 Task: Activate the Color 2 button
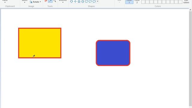(x=137, y=2)
